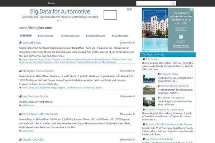Open the Jazz Practice Facility post
Viewport: 215px width, 143px height.
click(x=35, y=97)
